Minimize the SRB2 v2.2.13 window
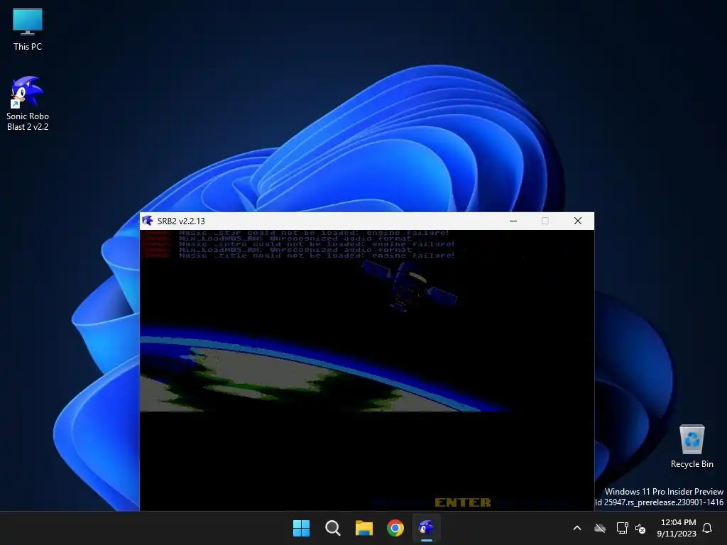Image resolution: width=727 pixels, height=545 pixels. [513, 221]
